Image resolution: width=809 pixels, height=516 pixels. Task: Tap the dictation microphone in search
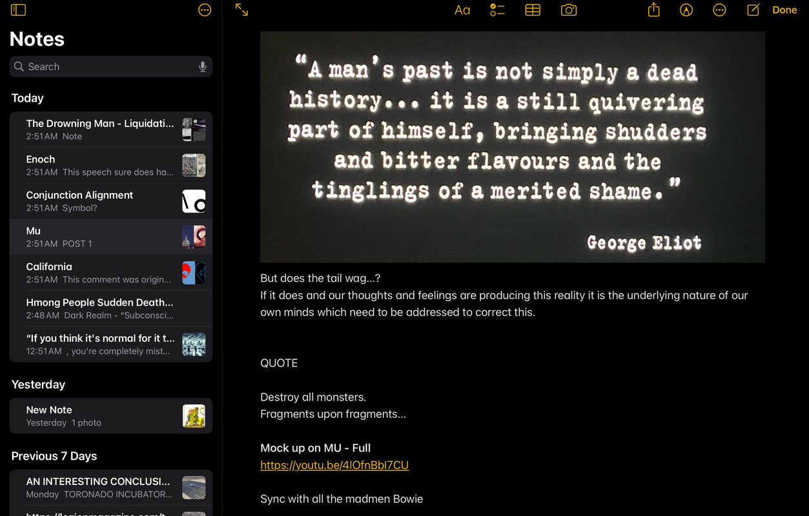point(203,66)
